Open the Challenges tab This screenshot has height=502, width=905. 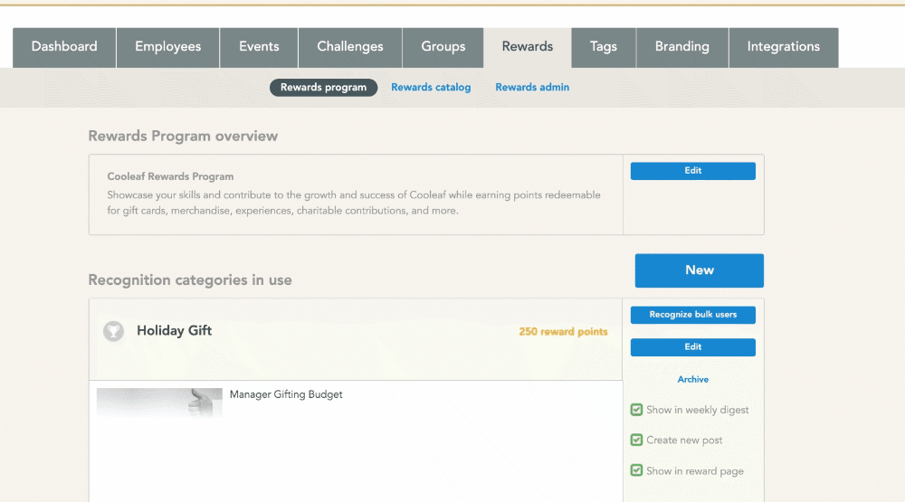point(350,47)
